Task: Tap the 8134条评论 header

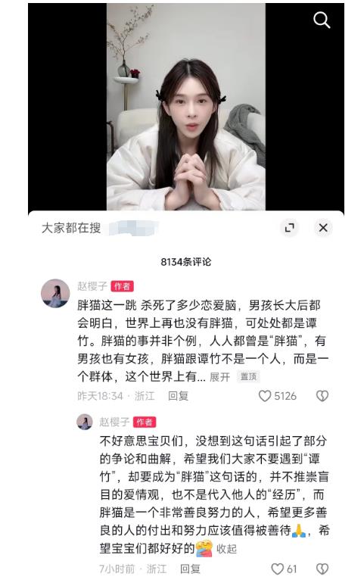Action: click(x=186, y=262)
